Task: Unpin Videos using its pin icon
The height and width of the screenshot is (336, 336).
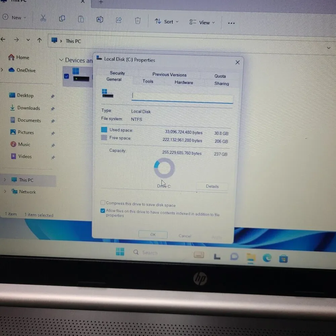Action: [53, 158]
